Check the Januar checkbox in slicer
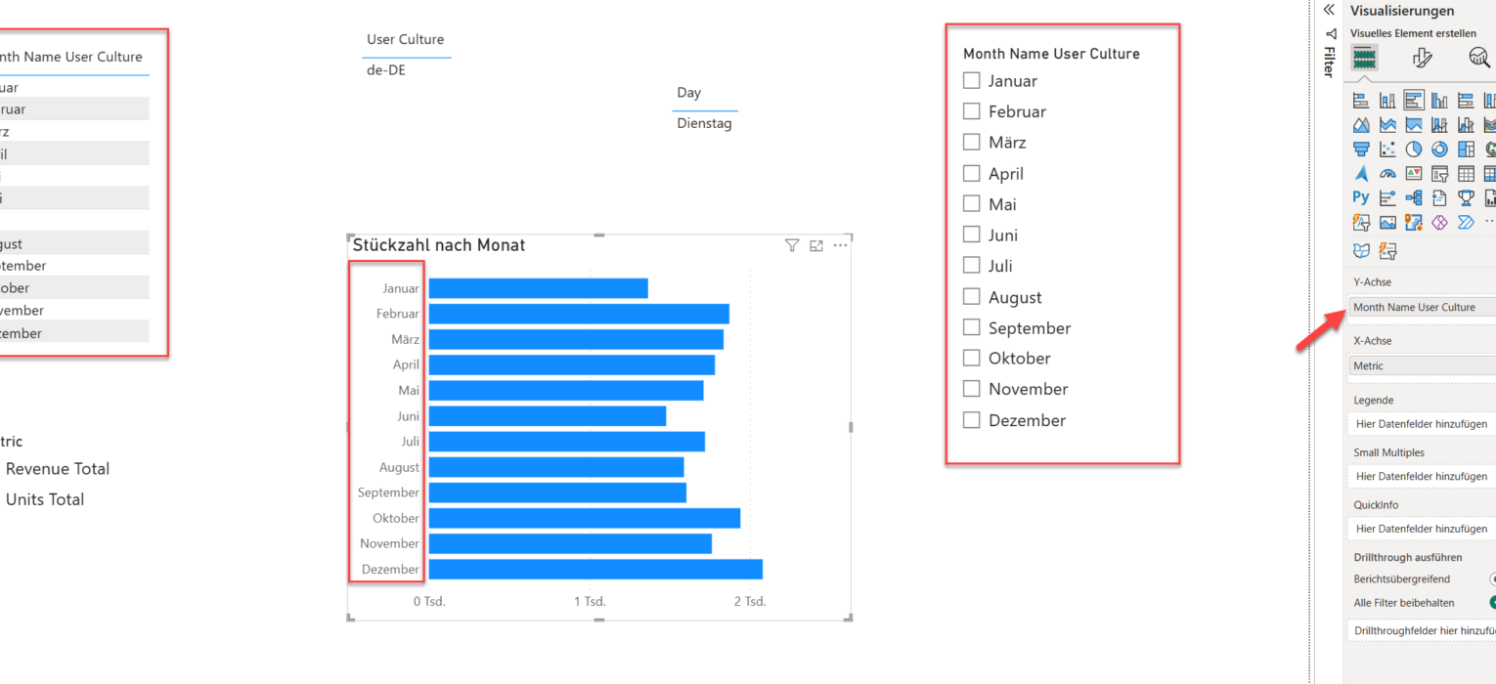 tap(971, 81)
